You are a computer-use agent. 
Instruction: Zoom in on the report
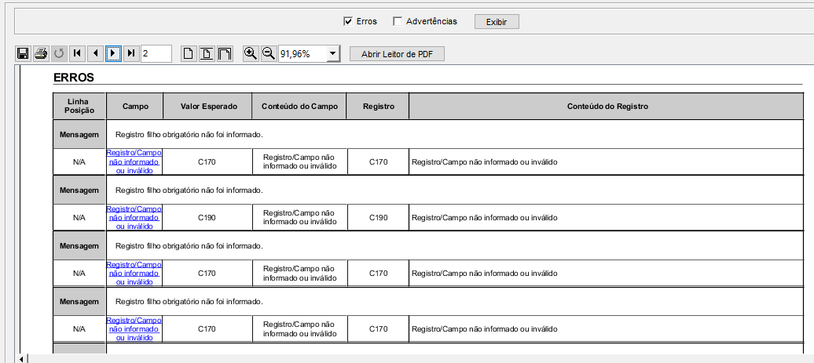click(251, 53)
